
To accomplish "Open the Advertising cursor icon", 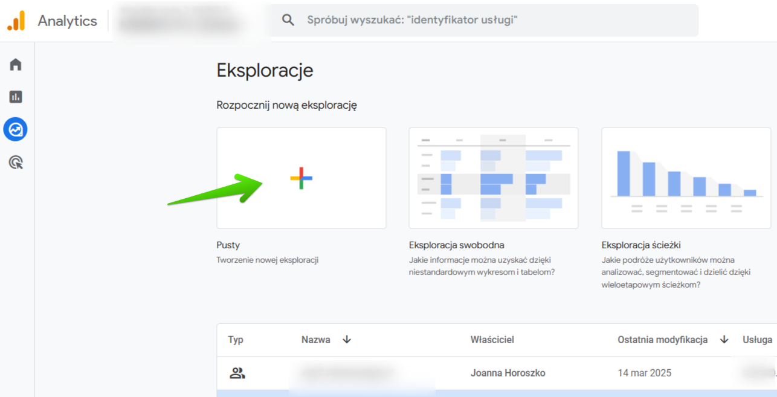I will pyautogui.click(x=16, y=162).
